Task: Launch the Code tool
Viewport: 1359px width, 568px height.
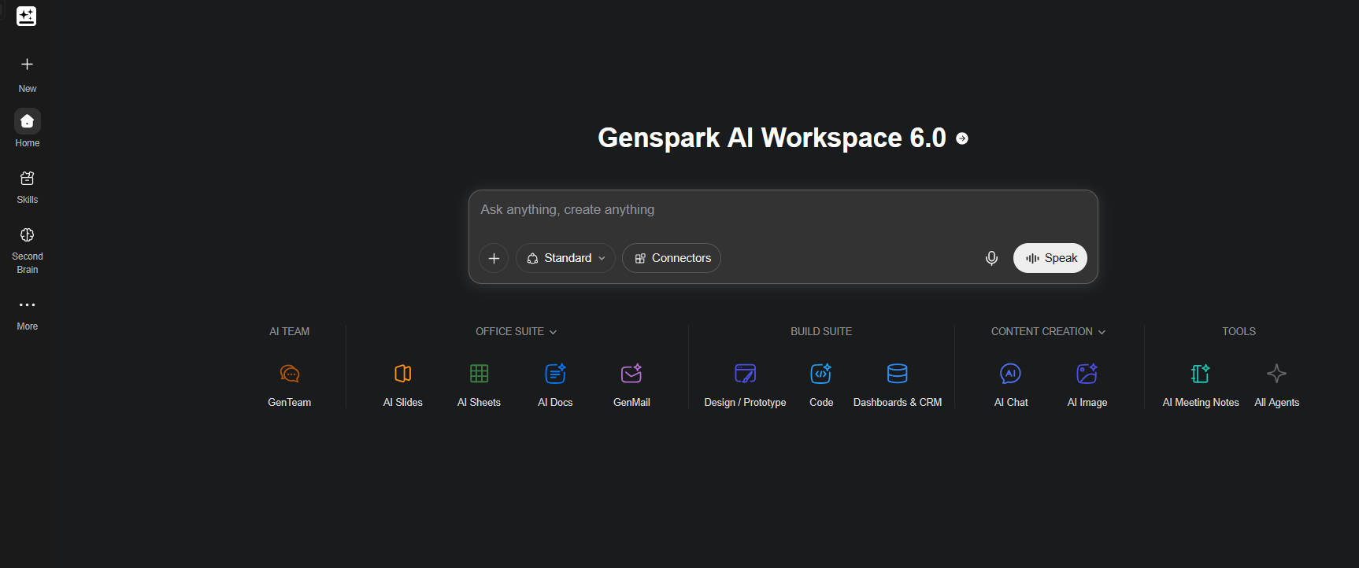Action: click(821, 385)
